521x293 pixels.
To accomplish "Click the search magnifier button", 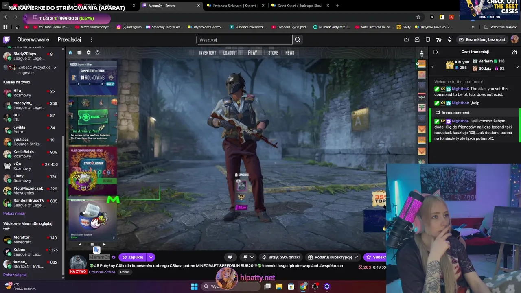I will (x=298, y=39).
